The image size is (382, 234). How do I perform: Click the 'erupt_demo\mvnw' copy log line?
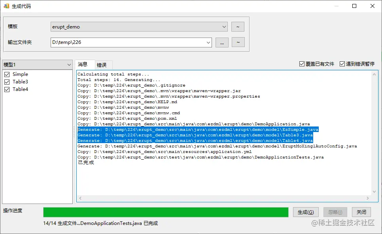pyautogui.click(x=123, y=108)
